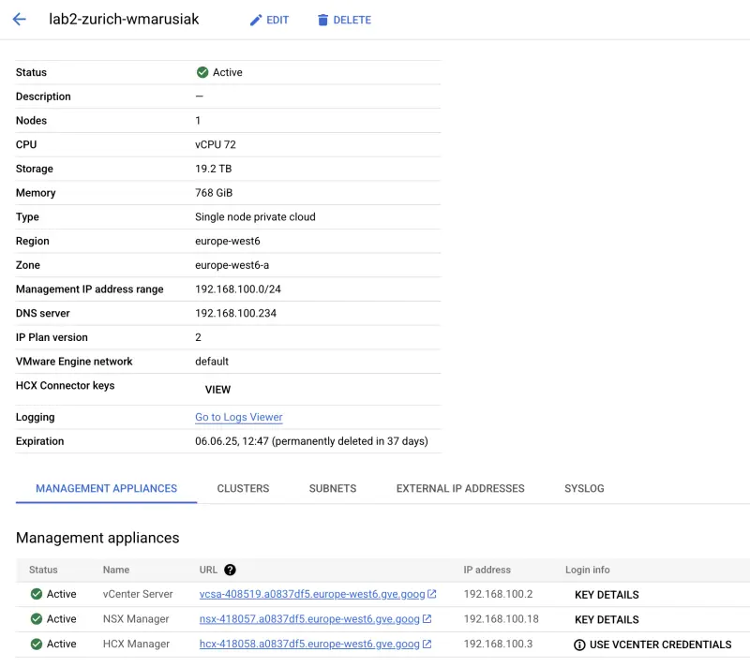Switch to the EXTERNAL IP ADDRESSES tab
The width and height of the screenshot is (750, 667).
(459, 488)
